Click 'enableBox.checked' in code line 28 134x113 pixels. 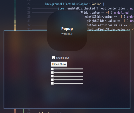pos(81,8)
